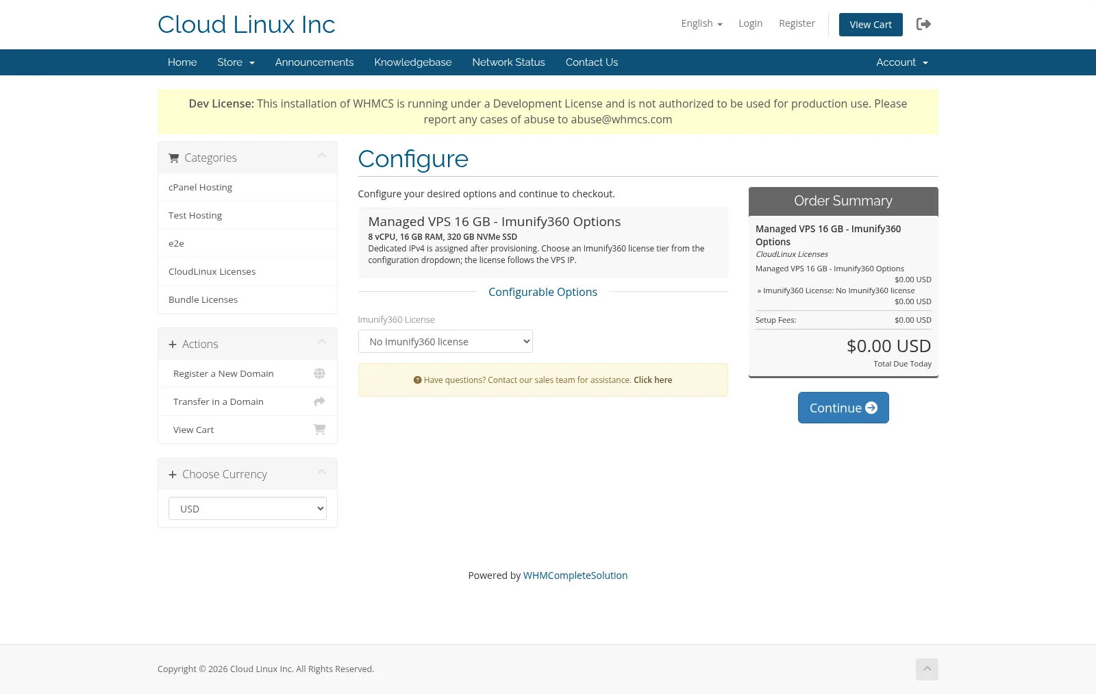The width and height of the screenshot is (1096, 694).
Task: Open the USD currency dropdown
Action: coord(247,508)
